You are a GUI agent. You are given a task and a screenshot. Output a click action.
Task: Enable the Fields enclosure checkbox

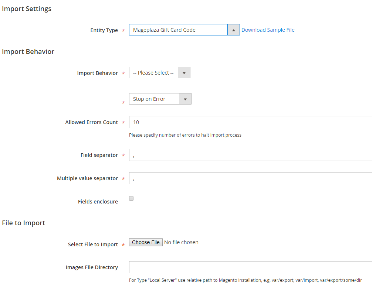pos(131,198)
